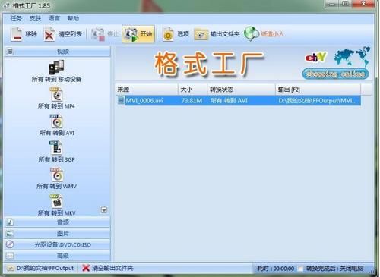Select 所有 转到 WMV icon
Screen dimensions: 380x277
(x=57, y=175)
